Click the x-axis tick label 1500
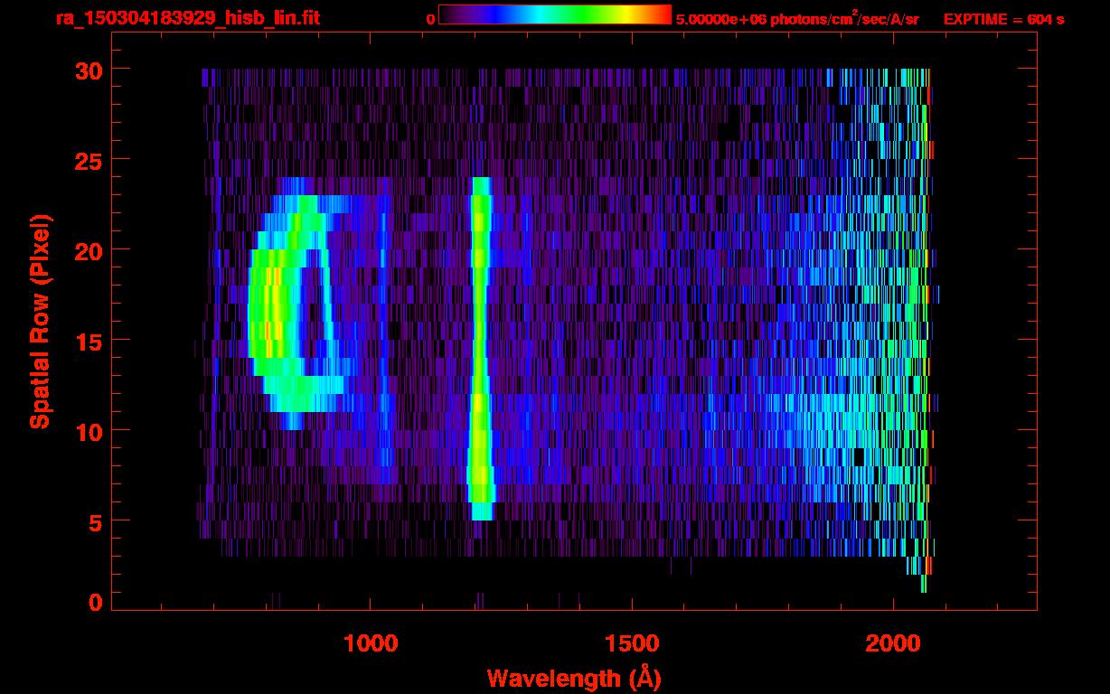Image resolution: width=1110 pixels, height=694 pixels. (x=632, y=642)
